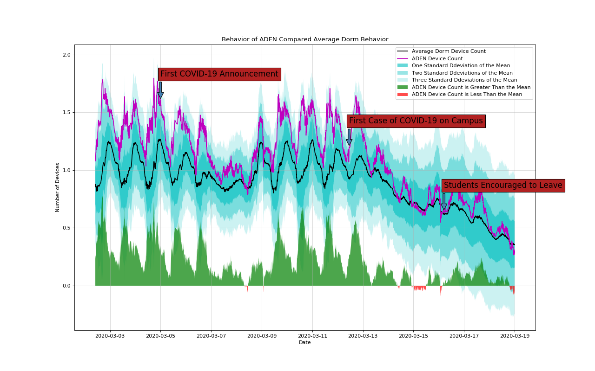The image size is (595, 371).
Task: Click the red legend swatch for Less Than the Mean
Action: [x=403, y=95]
